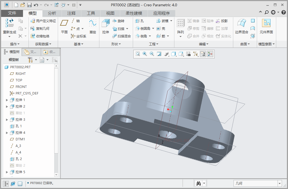Open the 几何 selection filter dropdown
The image size is (288, 189).
tap(280, 184)
